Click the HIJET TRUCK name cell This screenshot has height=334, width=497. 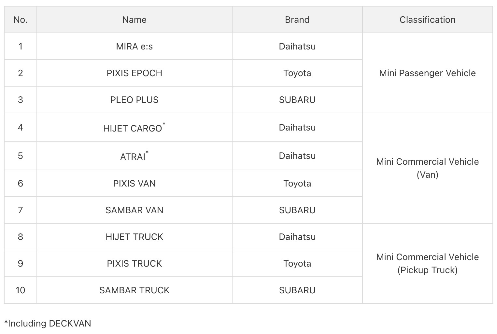coord(134,237)
